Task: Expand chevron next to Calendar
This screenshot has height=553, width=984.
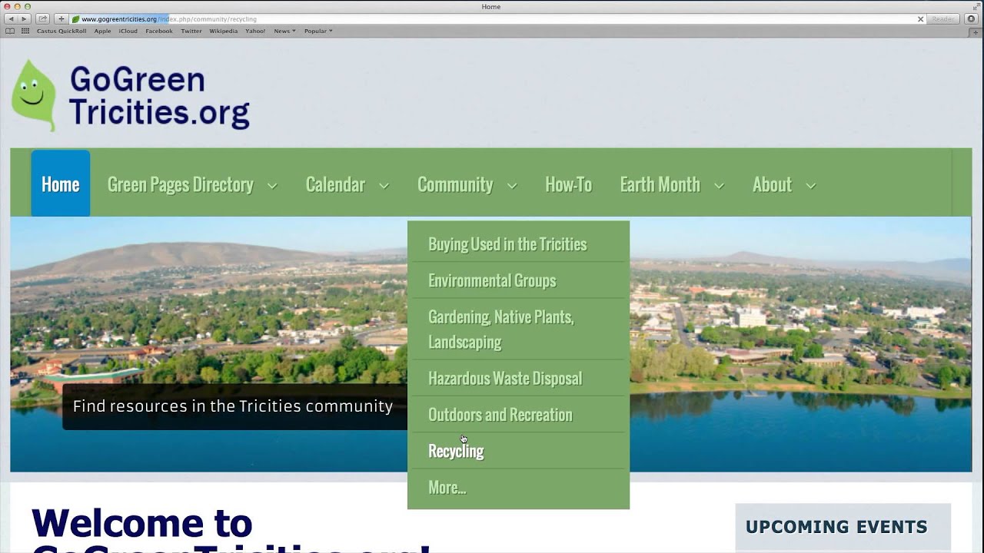Action: pos(384,185)
